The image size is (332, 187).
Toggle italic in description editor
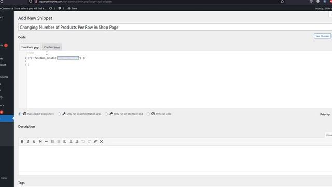click(28, 141)
